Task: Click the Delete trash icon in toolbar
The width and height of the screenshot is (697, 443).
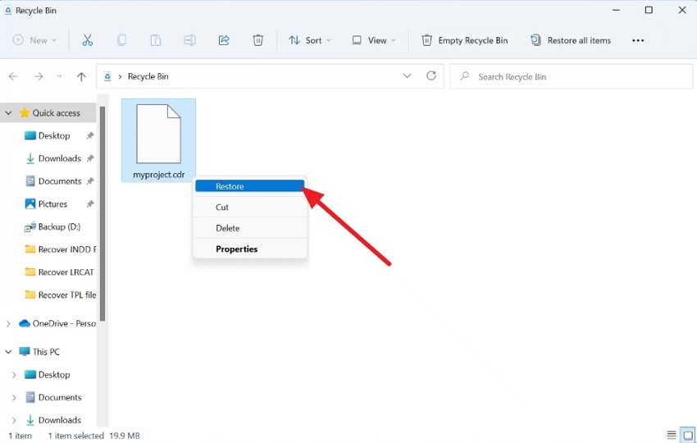Action: point(257,40)
